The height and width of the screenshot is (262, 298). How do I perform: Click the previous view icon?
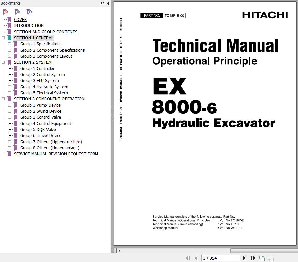tap(262, 258)
